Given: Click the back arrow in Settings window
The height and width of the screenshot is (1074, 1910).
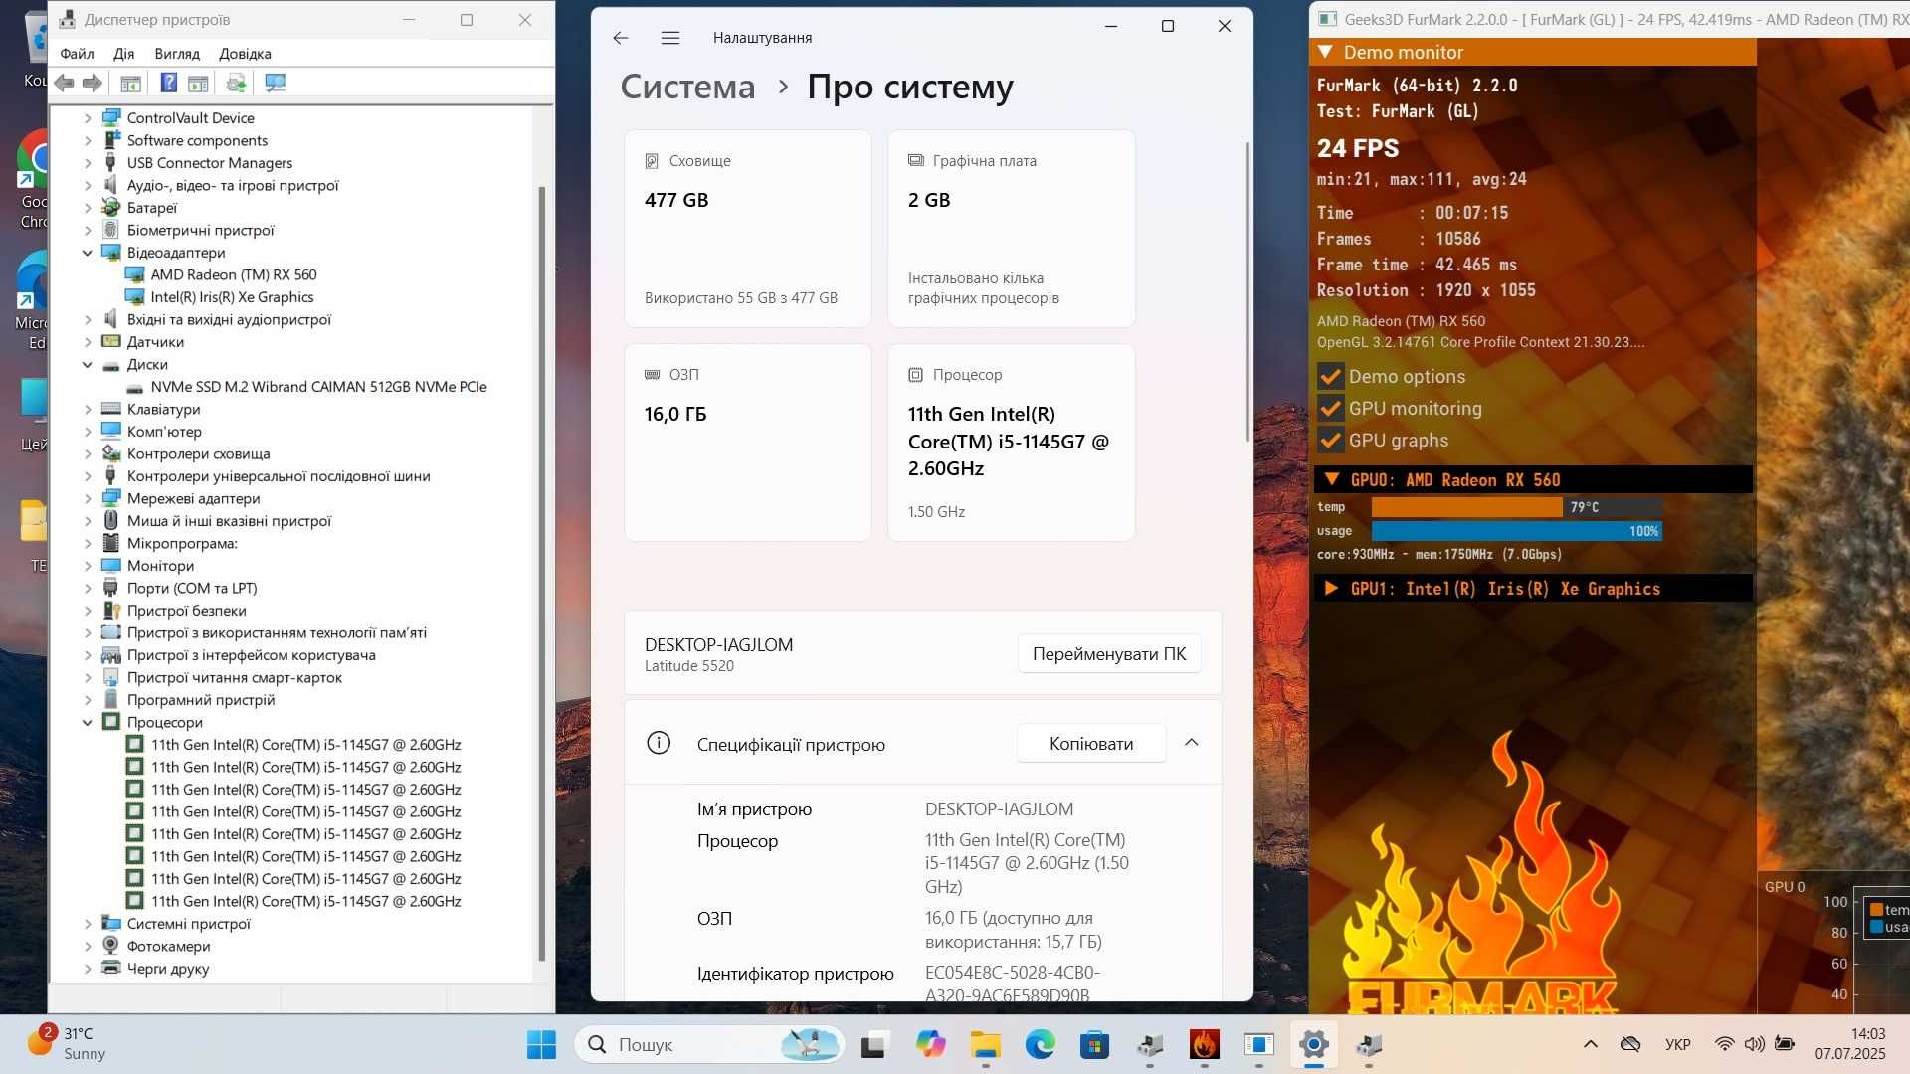Looking at the screenshot, I should (621, 38).
